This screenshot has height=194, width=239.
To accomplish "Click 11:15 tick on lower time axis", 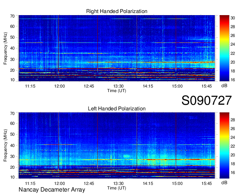I will 30,183.
